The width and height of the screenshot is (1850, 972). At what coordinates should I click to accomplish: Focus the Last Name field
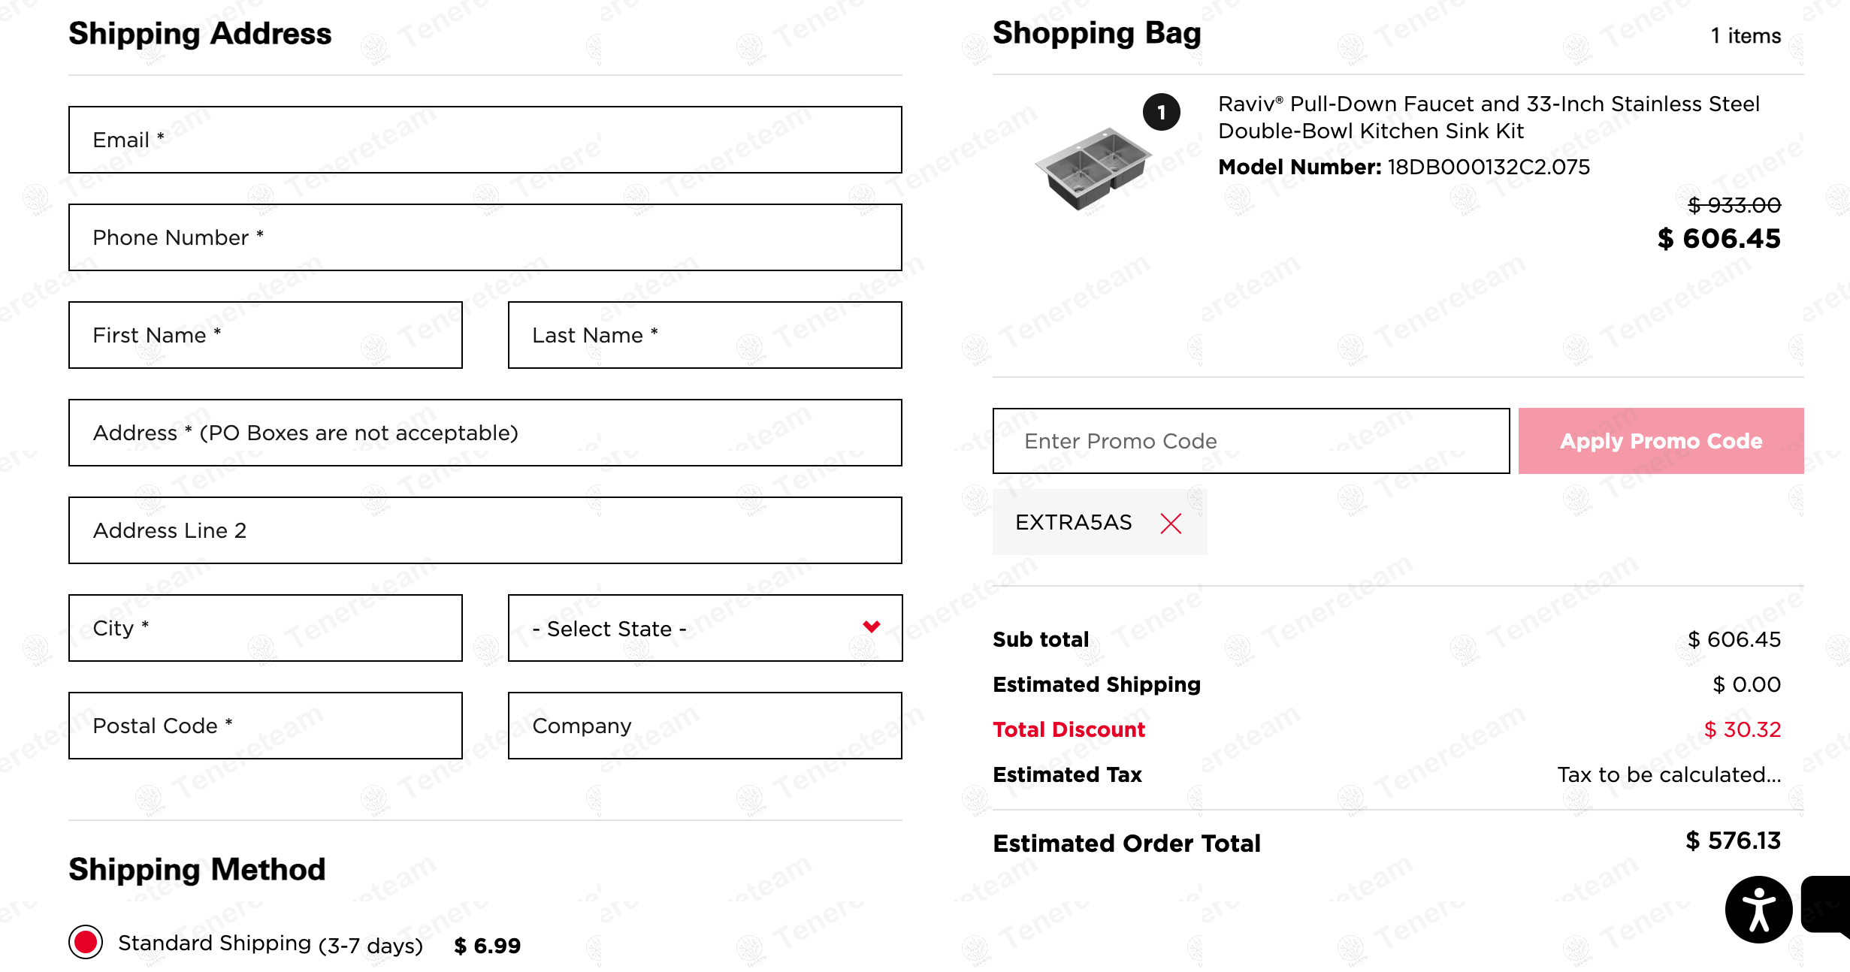coord(704,335)
